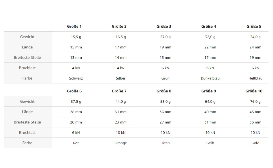Screen dimensions: 273x168
Task: Click the Größe 10 header
Action: click(254, 91)
